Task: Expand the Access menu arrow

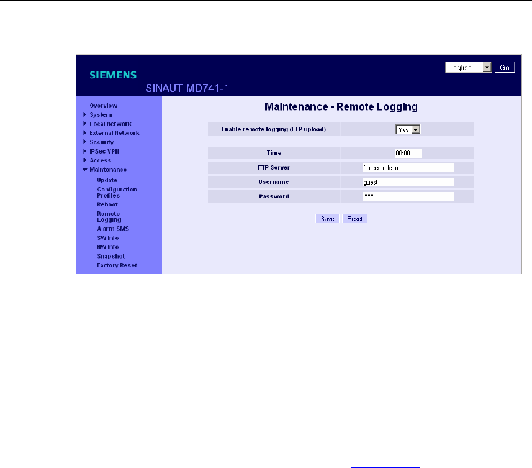Action: coord(85,160)
